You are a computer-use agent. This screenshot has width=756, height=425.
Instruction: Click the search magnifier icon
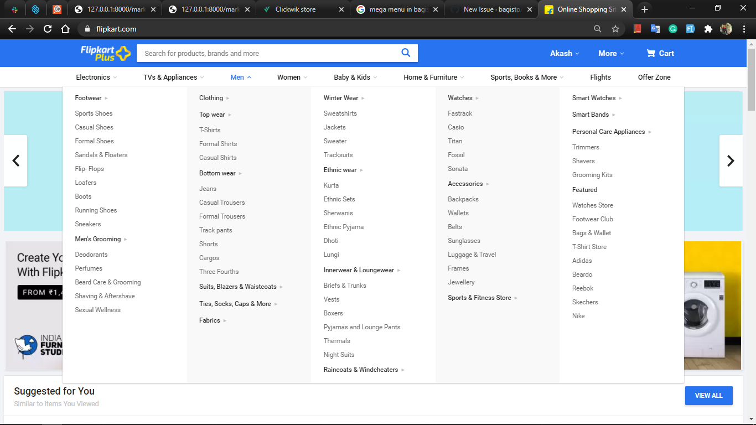[406, 53]
